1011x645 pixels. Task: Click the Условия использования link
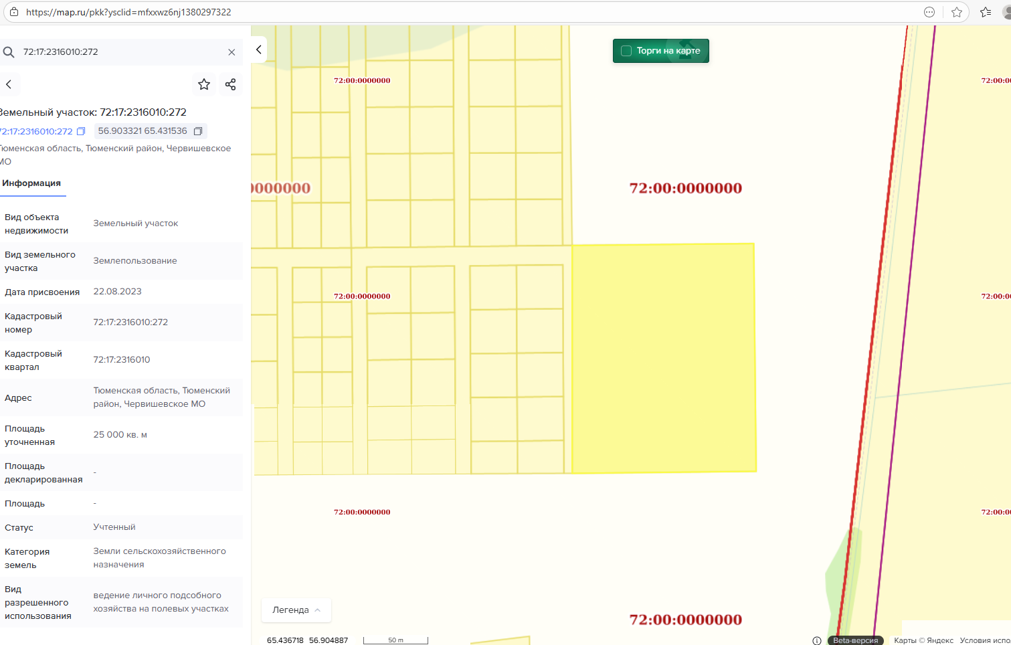pos(984,640)
